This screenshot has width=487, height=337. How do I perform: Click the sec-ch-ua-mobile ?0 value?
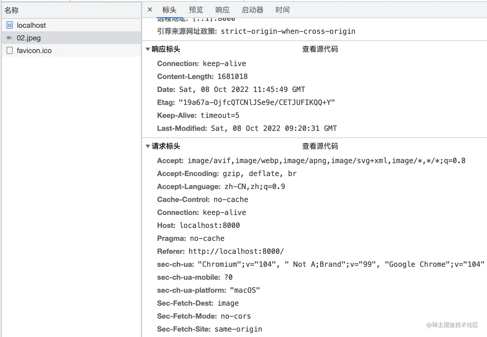pyautogui.click(x=228, y=277)
